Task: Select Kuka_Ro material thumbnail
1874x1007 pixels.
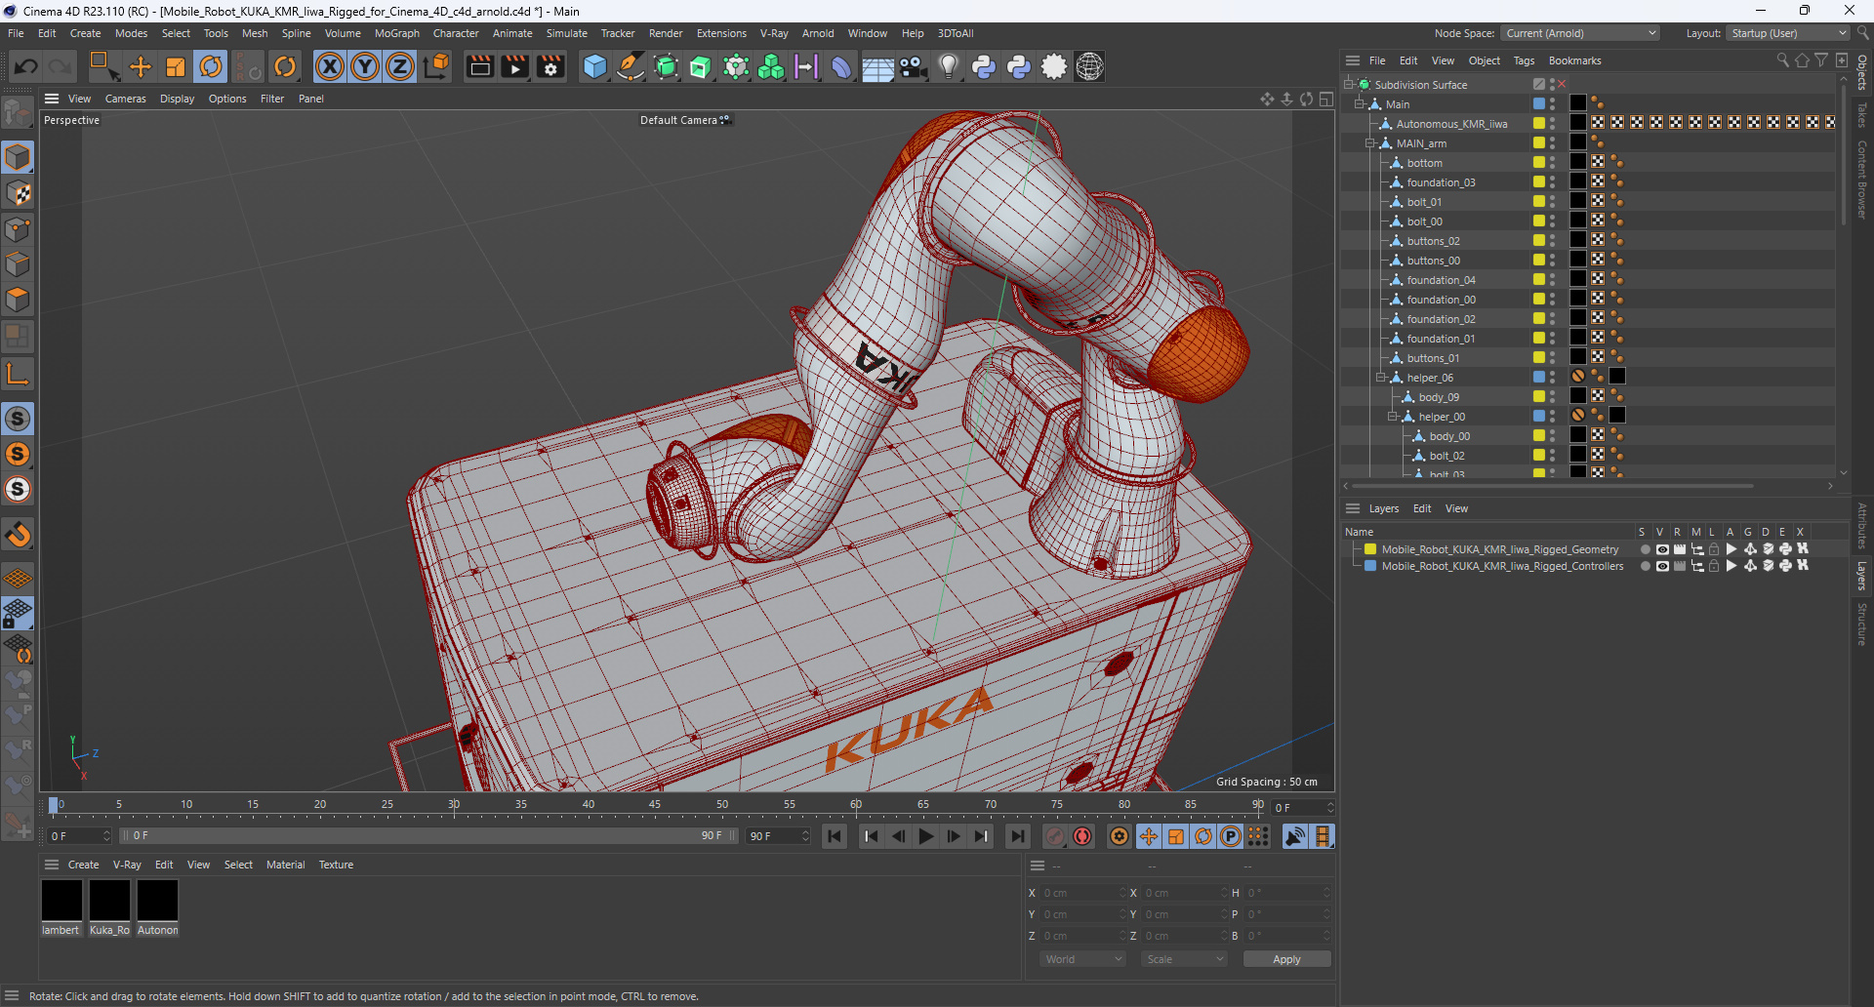Action: [x=109, y=900]
